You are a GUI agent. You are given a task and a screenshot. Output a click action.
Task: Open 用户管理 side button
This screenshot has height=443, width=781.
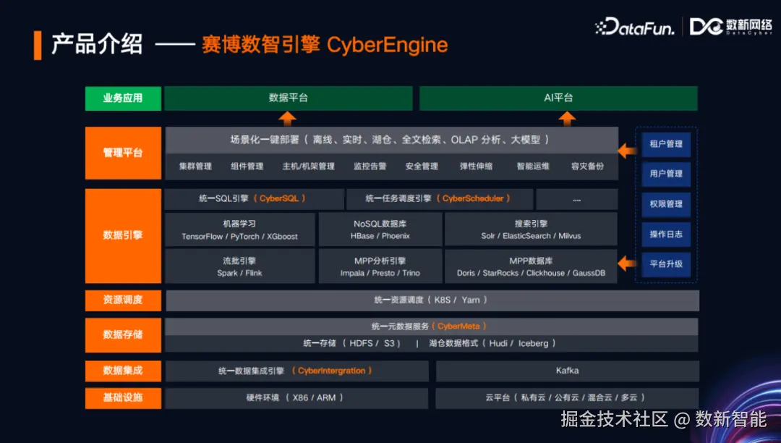(x=666, y=174)
